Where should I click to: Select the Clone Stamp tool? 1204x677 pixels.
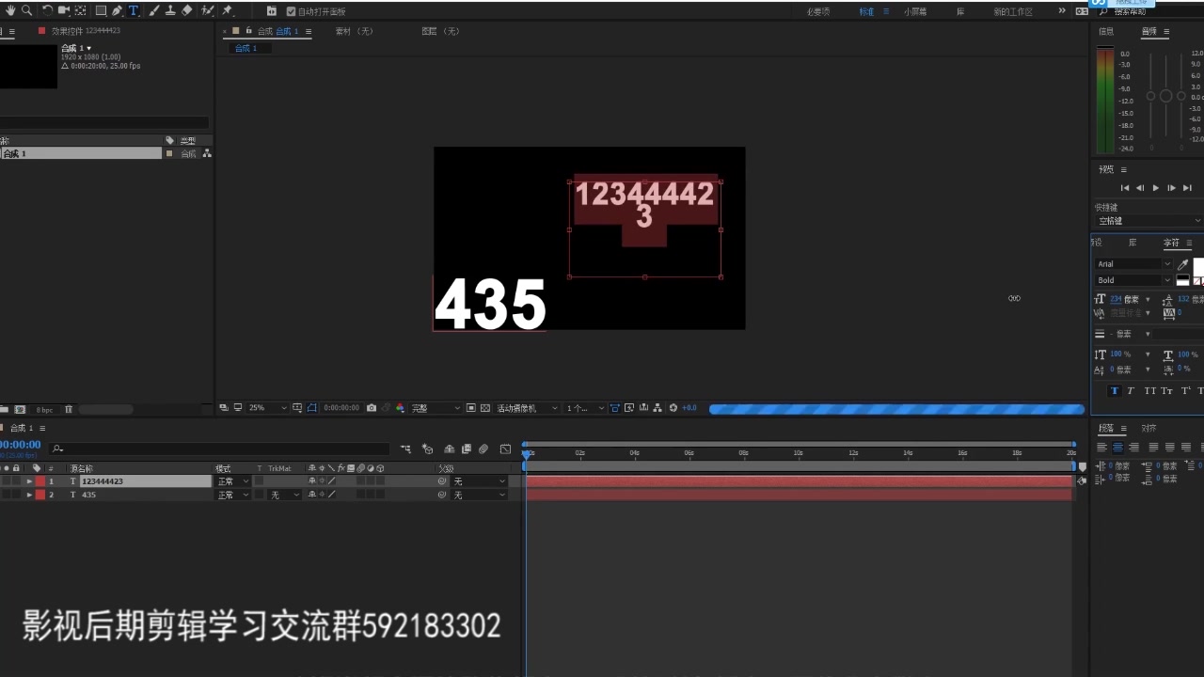tap(170, 10)
